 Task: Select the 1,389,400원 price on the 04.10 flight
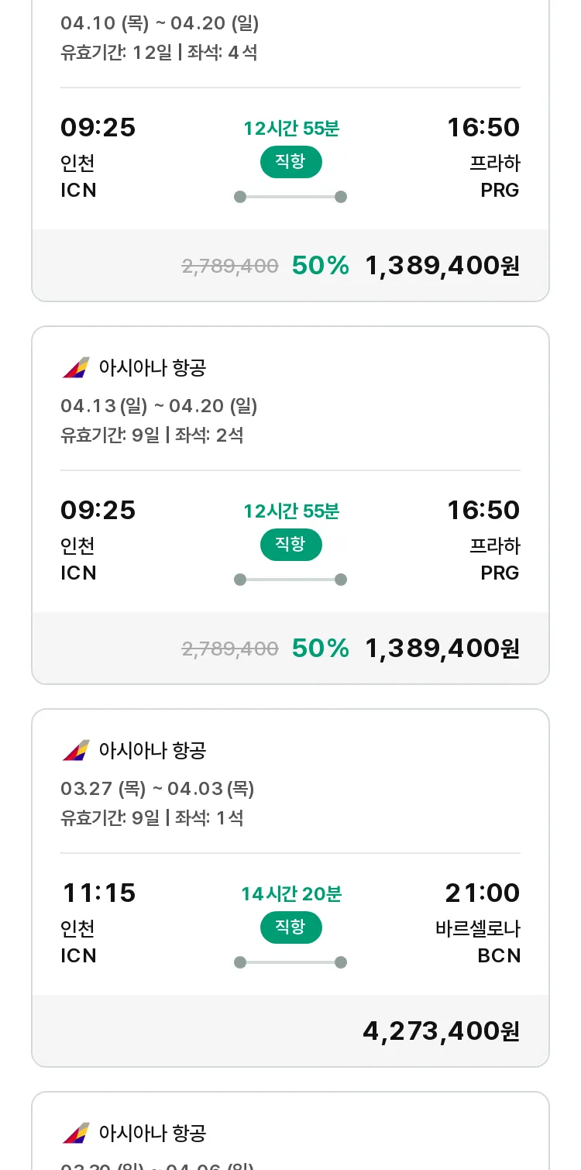tap(442, 266)
